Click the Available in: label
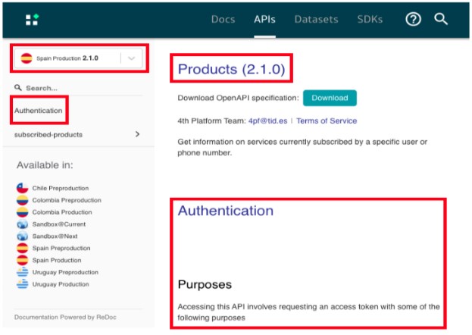472x335 pixels. [45, 165]
